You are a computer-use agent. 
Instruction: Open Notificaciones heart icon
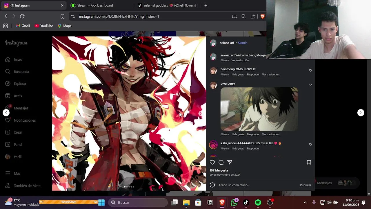point(8,120)
